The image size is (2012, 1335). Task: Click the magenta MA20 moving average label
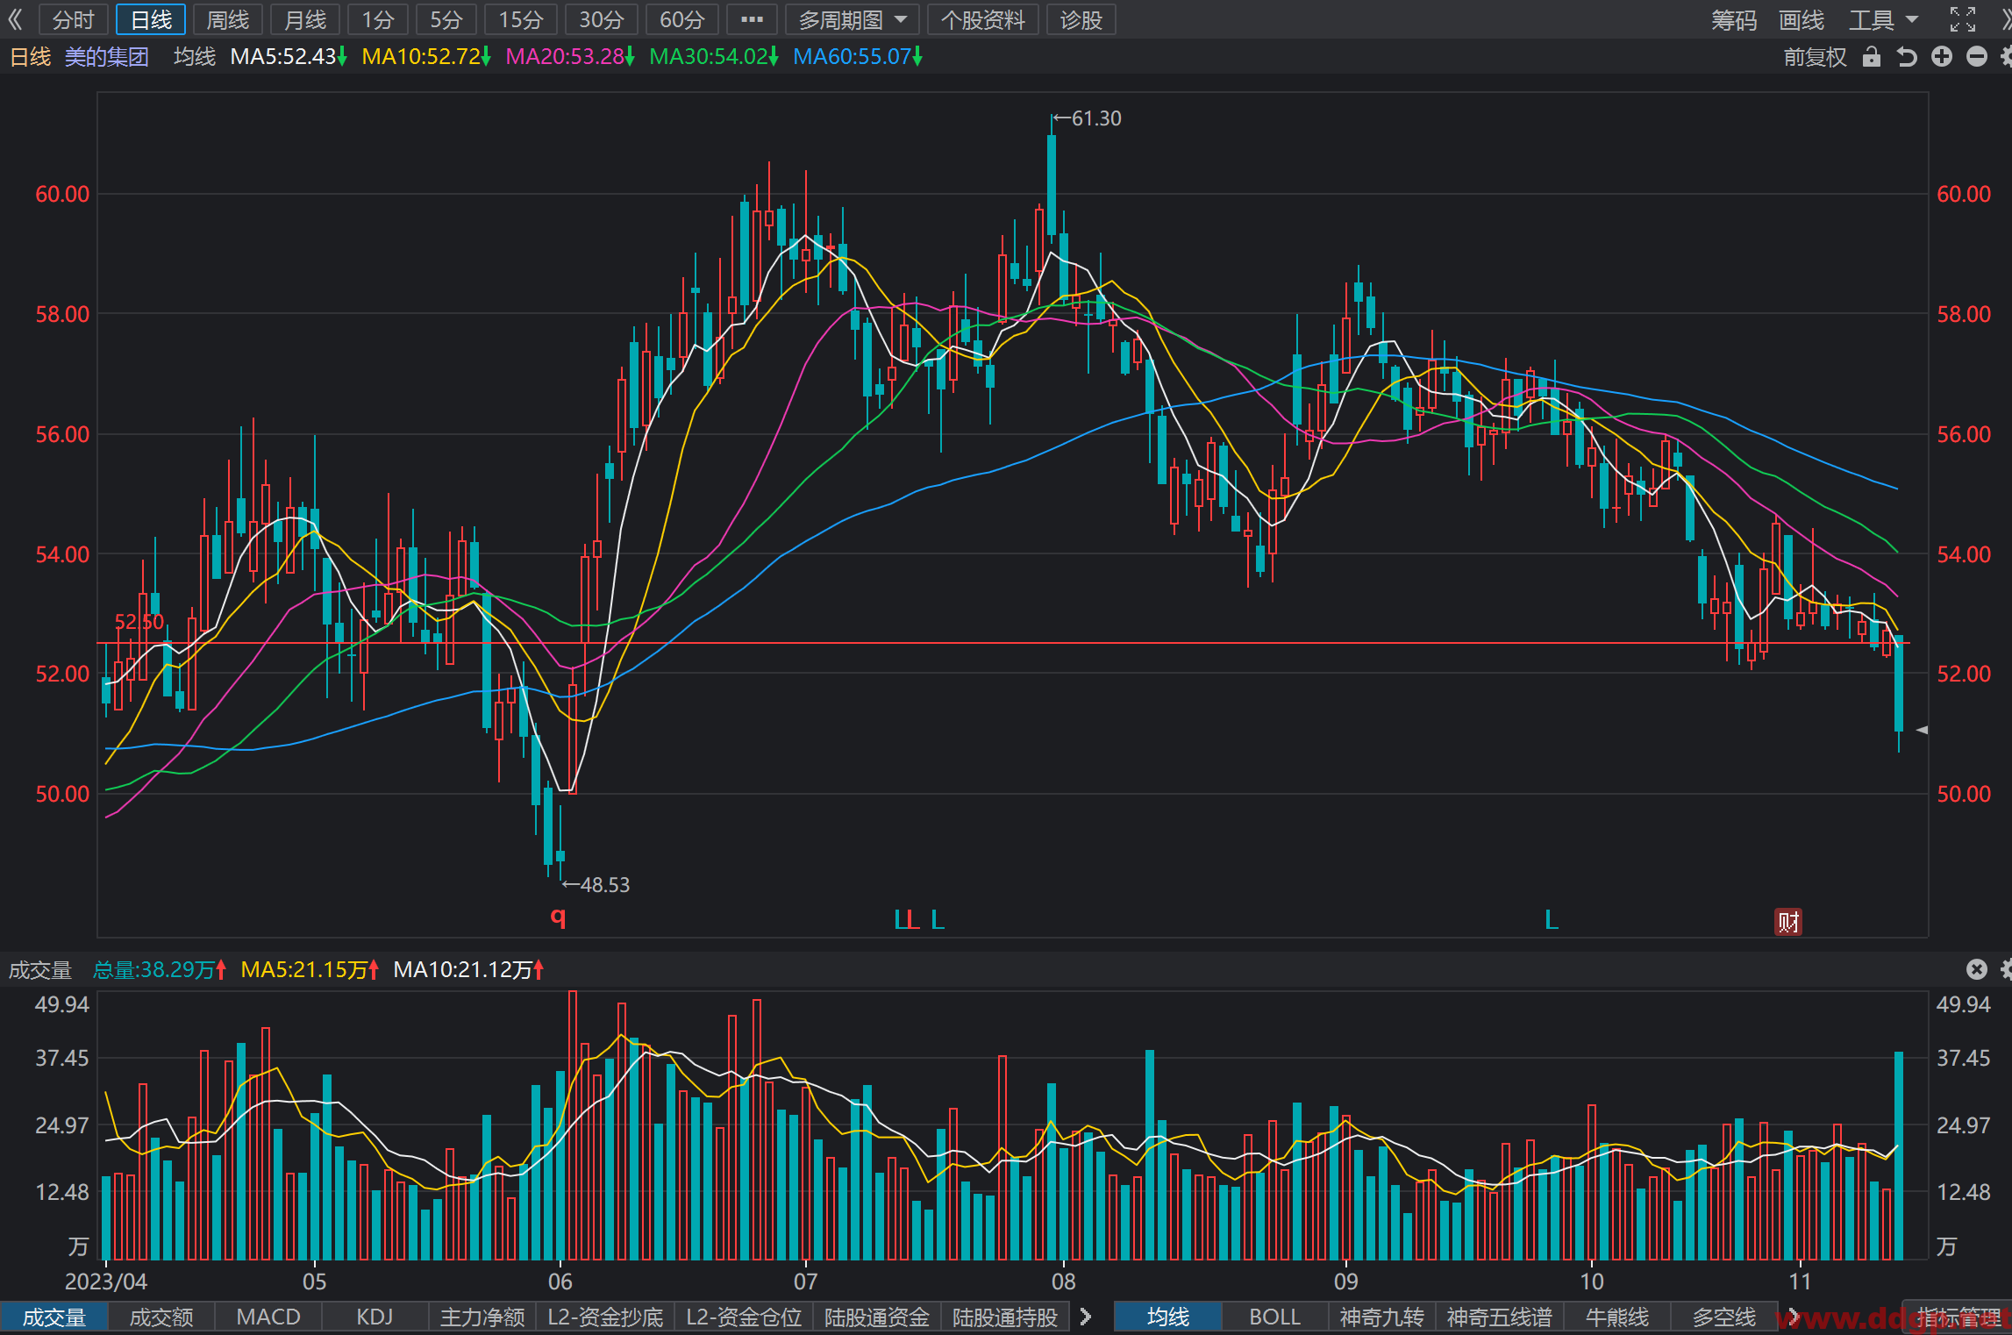[570, 57]
